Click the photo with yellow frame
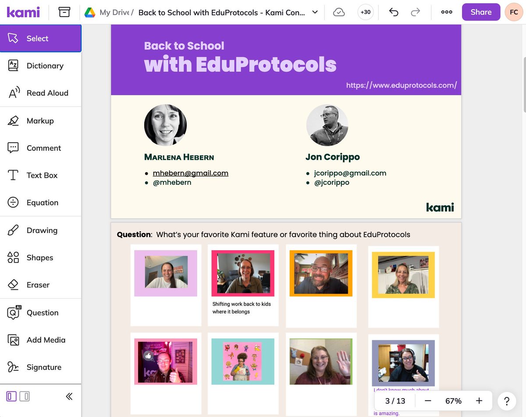This screenshot has height=417, width=526. point(403,275)
